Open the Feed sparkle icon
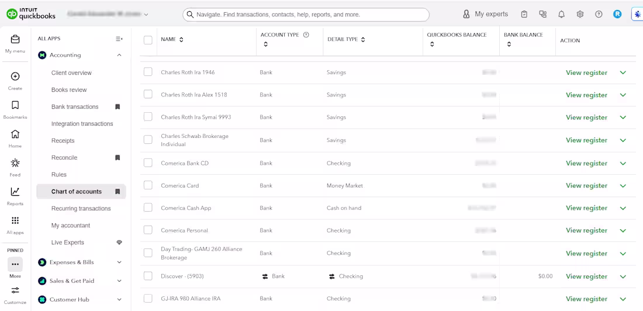Viewport: 643px width, 311px height. [15, 163]
